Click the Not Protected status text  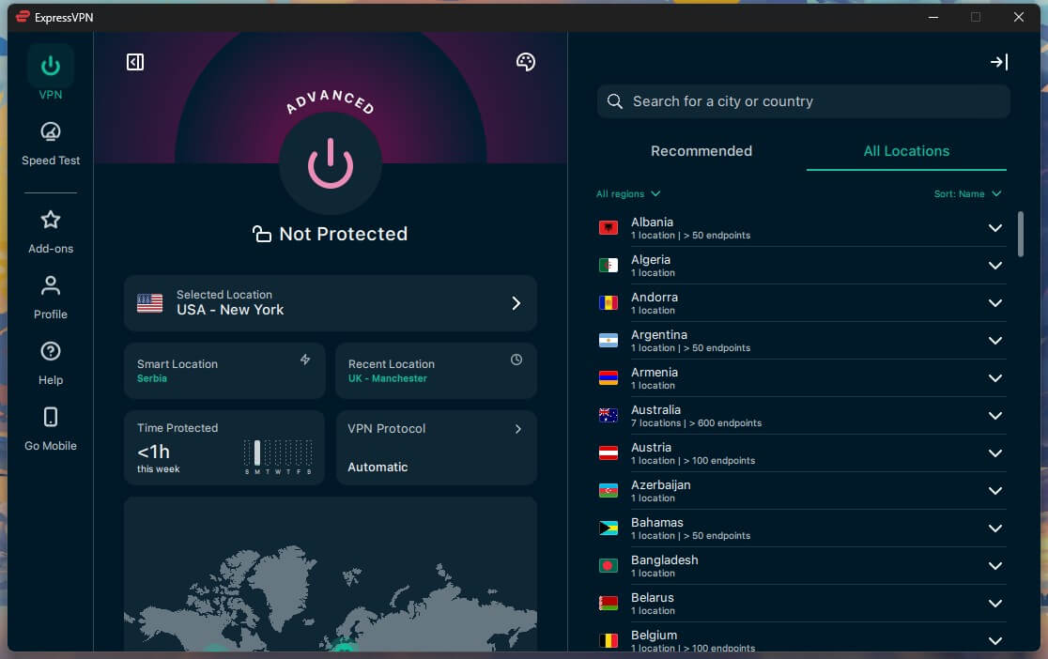tap(343, 234)
